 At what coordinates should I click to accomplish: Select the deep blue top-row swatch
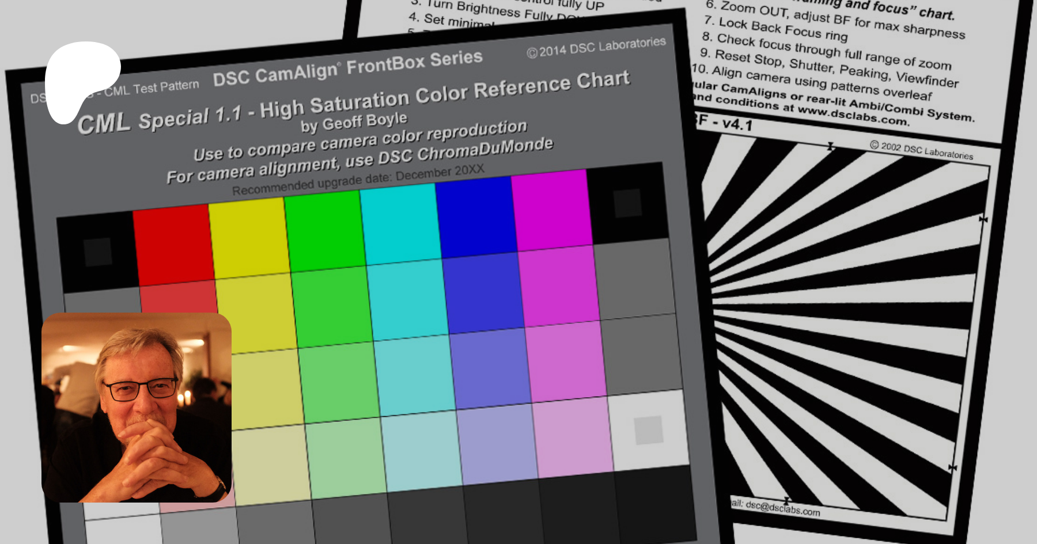tap(475, 216)
